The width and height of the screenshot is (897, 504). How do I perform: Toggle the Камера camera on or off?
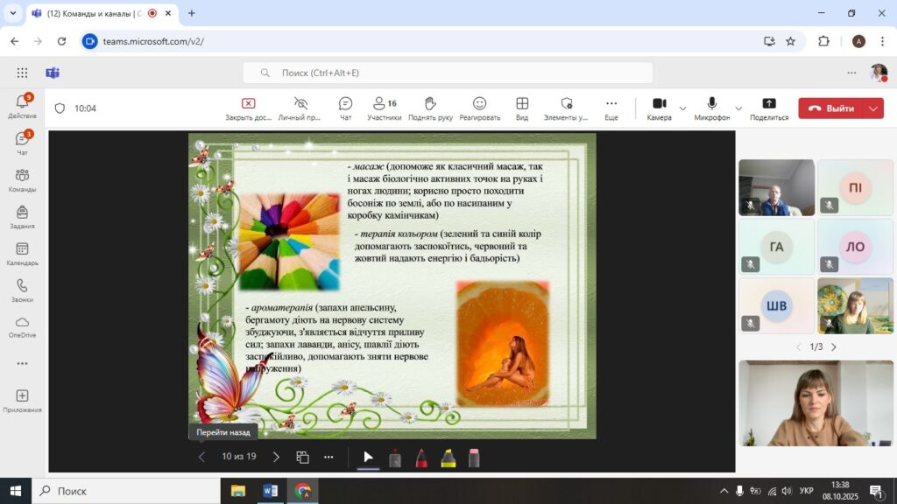pos(659,108)
